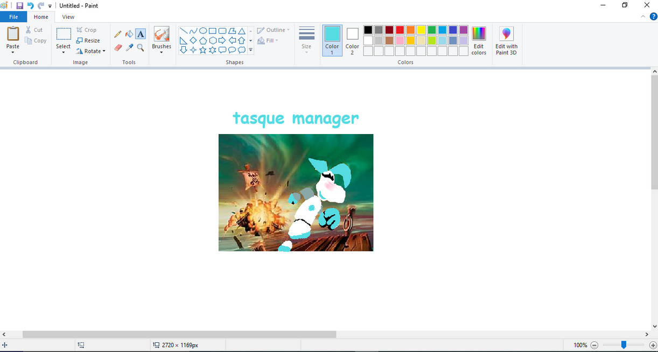Choose the Four-point star shape
658x352 pixels.
pyautogui.click(x=193, y=50)
